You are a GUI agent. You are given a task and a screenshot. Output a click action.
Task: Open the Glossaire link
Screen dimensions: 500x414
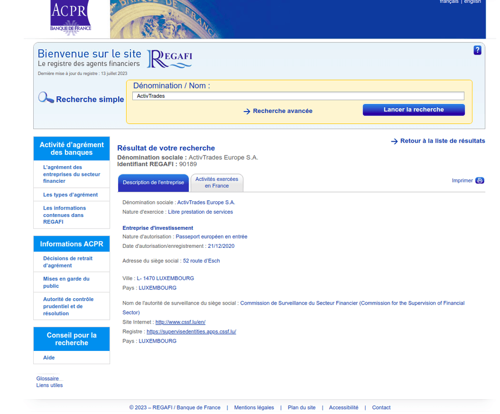pos(47,378)
